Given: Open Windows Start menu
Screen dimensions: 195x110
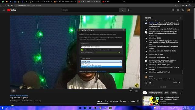Looking at the screenshot, I should [2, 108].
